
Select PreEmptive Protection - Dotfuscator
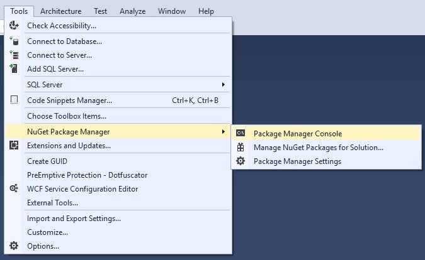87,175
